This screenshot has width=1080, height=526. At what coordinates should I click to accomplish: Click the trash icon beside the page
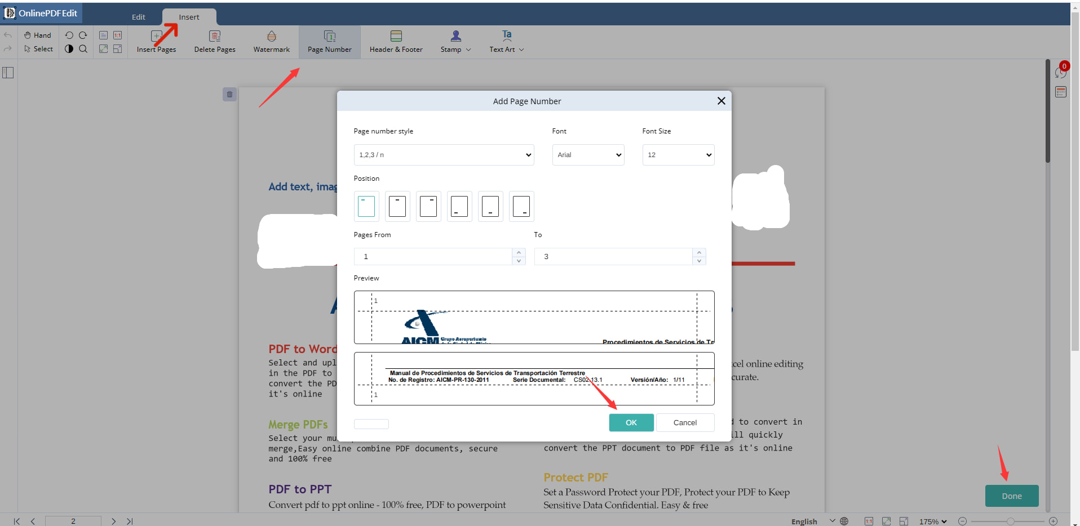click(229, 95)
